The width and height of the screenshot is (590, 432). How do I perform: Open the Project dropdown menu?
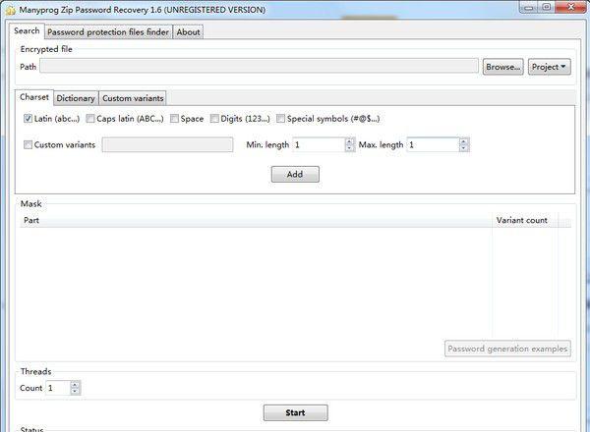pyautogui.click(x=550, y=67)
